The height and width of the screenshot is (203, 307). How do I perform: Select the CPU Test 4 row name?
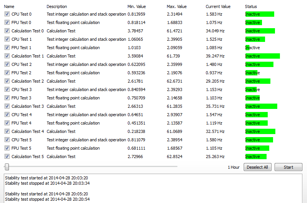(x=21, y=115)
